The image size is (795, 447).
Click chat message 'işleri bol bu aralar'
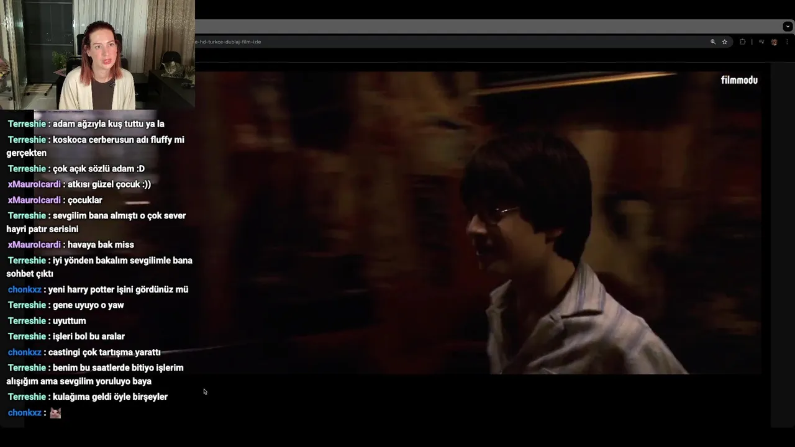[x=88, y=336]
